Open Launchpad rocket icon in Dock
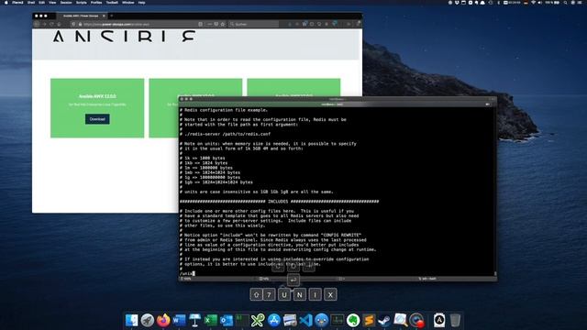This screenshot has width=587, height=330. (x=148, y=320)
